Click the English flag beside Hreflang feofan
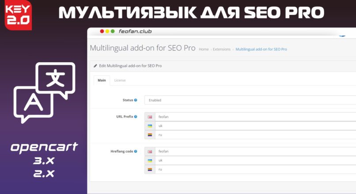The width and height of the screenshot is (356, 194). coord(150,151)
